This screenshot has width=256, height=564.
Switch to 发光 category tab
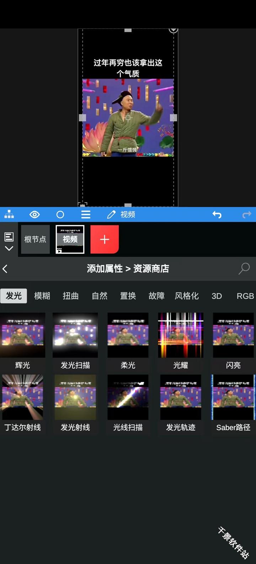pos(14,296)
